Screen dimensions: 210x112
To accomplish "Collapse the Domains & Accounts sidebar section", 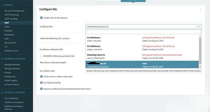I will pos(30,59).
